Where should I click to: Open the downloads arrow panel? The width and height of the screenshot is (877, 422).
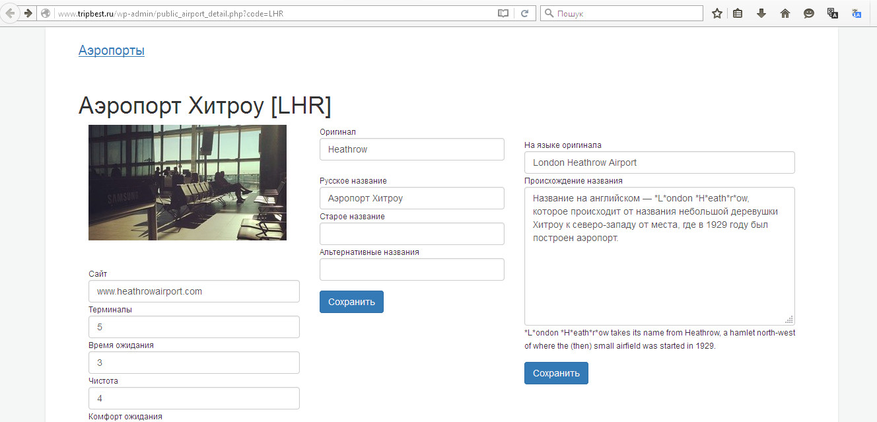point(761,13)
